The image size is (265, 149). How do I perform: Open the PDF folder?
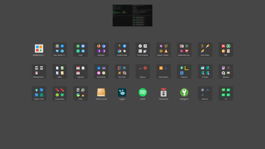[x=226, y=49]
